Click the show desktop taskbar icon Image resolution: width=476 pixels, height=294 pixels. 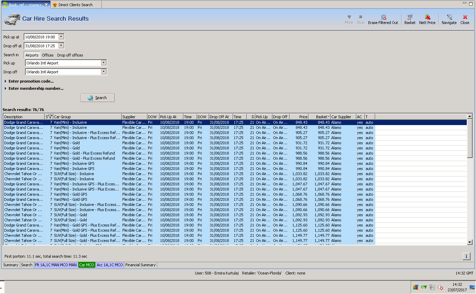click(472, 287)
